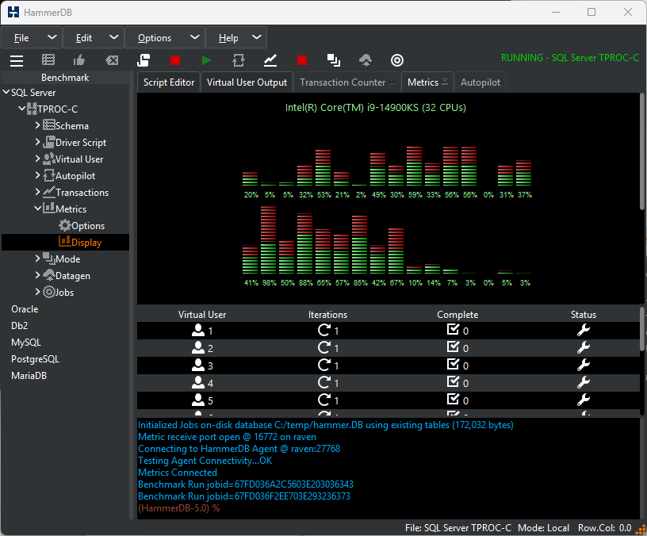This screenshot has width=647, height=536.
Task: Click the target circle icon in toolbar
Action: click(x=397, y=60)
